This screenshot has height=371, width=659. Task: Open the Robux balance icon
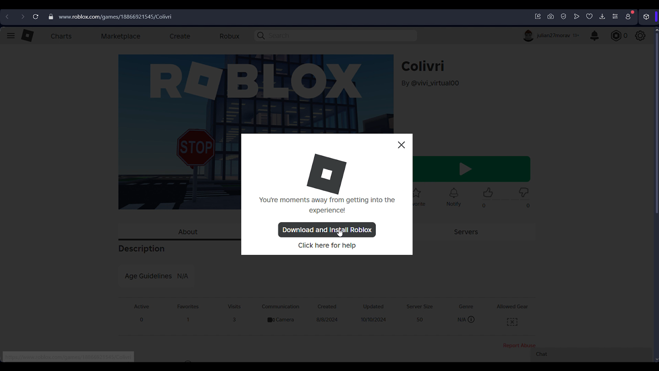616,35
